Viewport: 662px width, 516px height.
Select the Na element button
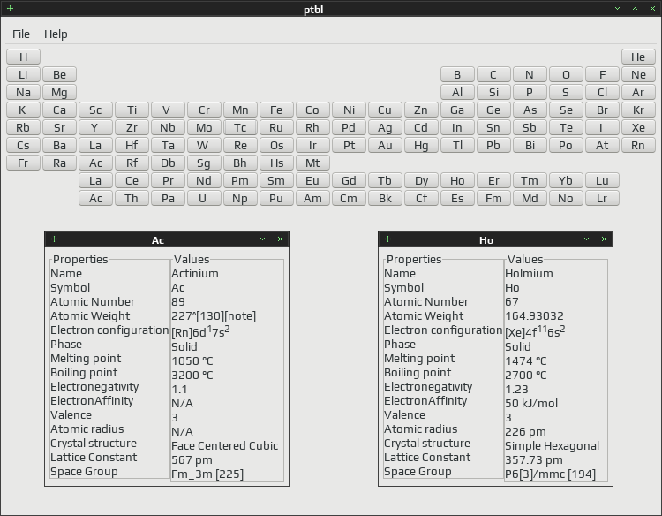pyautogui.click(x=24, y=92)
